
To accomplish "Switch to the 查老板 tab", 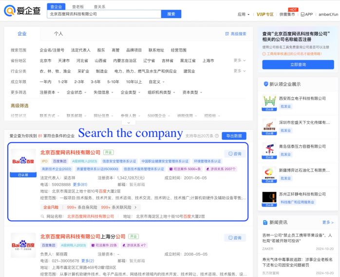I will 78,7.
